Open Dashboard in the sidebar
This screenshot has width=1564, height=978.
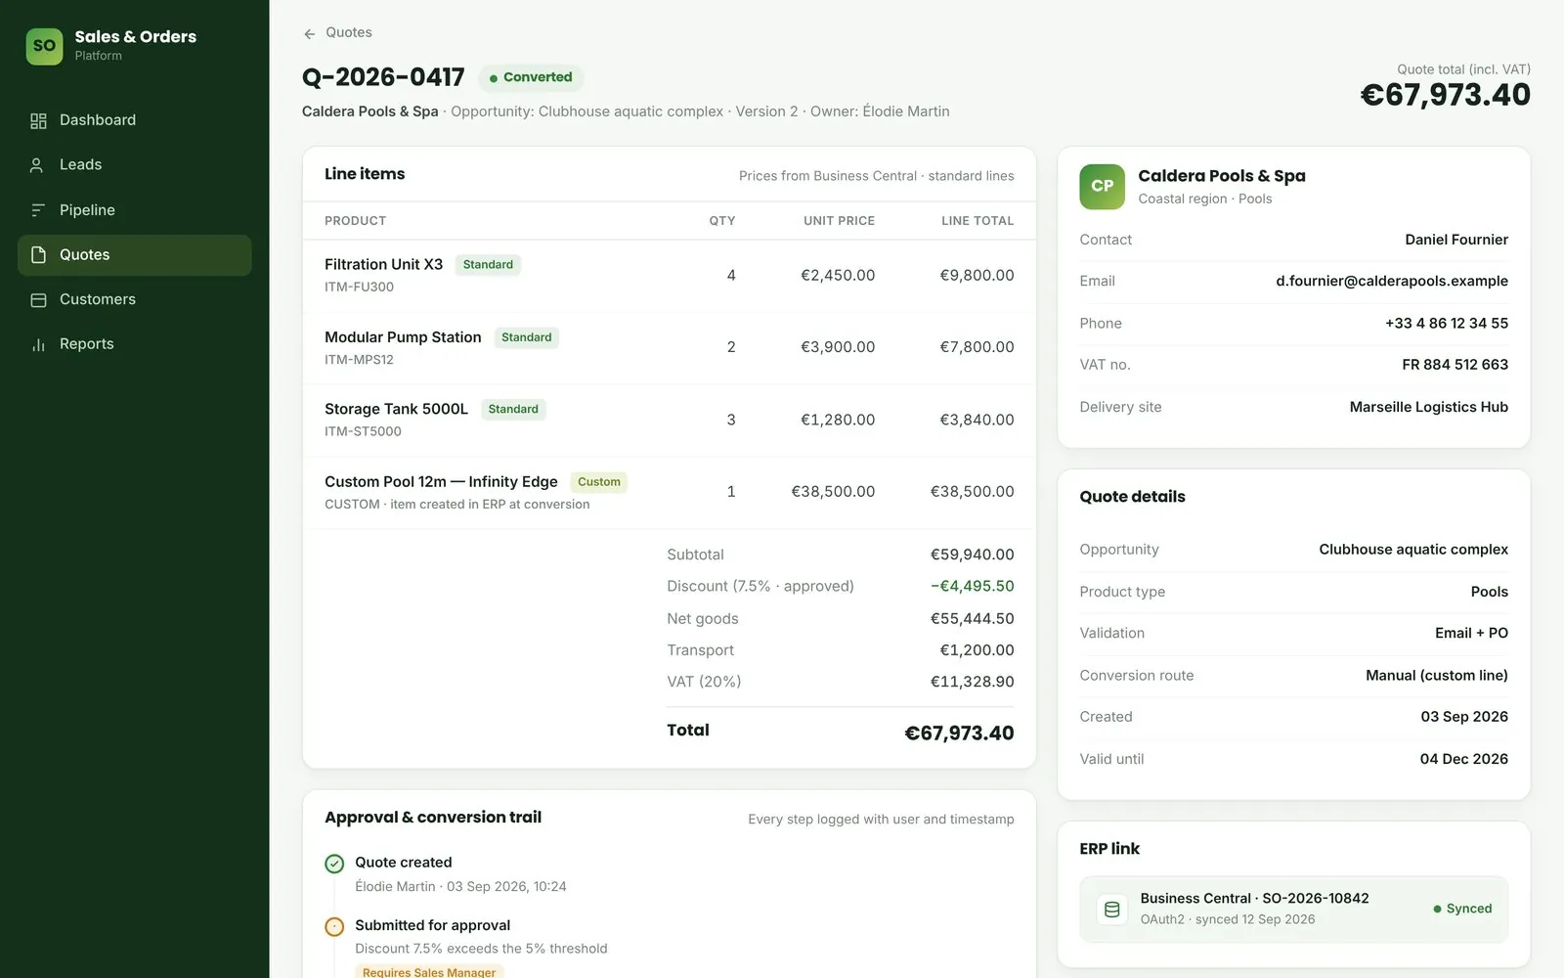[x=135, y=120]
